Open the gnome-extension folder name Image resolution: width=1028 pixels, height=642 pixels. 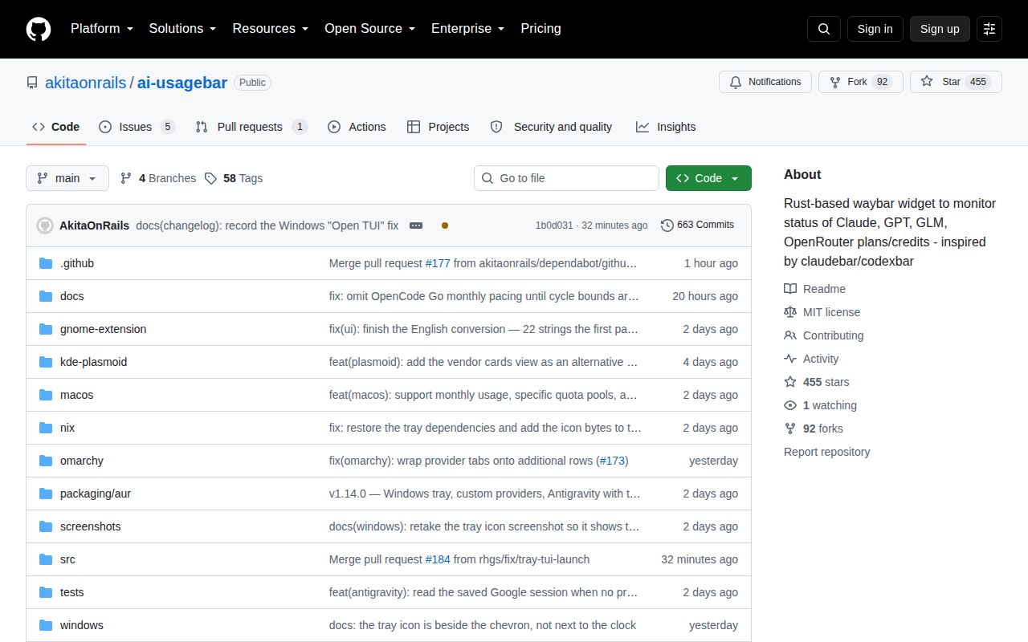click(x=103, y=329)
